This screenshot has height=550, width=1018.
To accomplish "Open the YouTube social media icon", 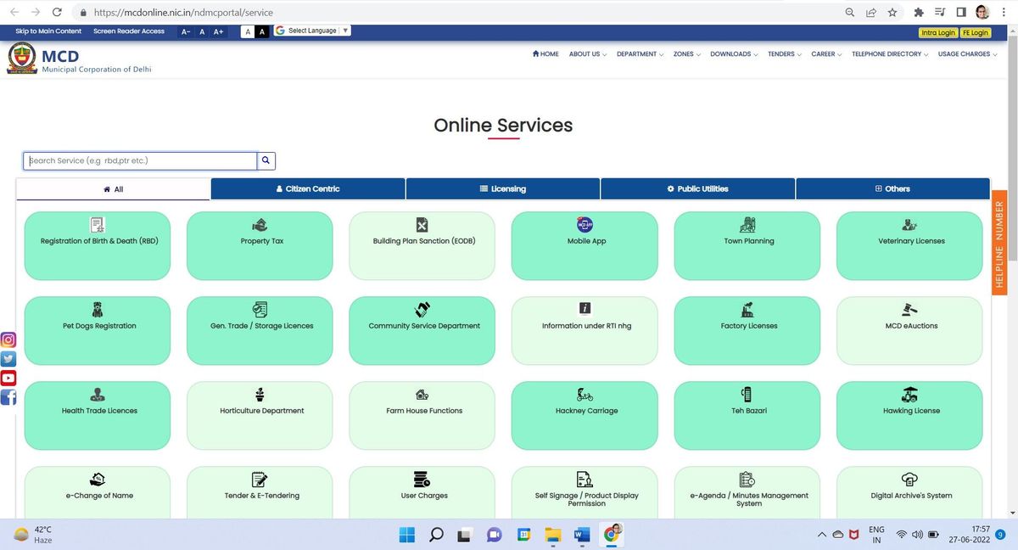I will pos(8,379).
